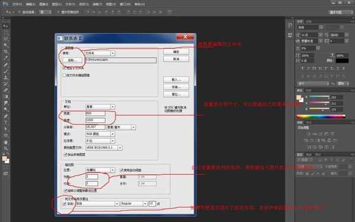The image size is (355, 222).
Task: Click the 行数 rows input field
Action: [x=92, y=184]
